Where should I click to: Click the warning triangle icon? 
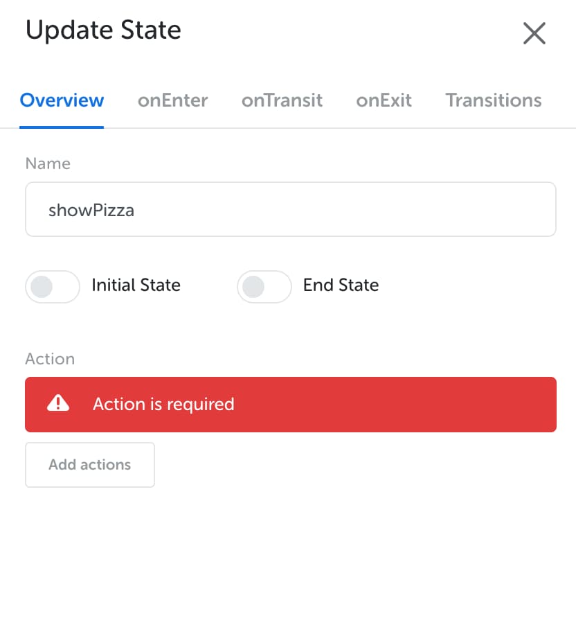(x=58, y=403)
